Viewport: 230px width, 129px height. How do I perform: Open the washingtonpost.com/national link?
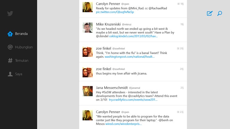tap(129, 56)
